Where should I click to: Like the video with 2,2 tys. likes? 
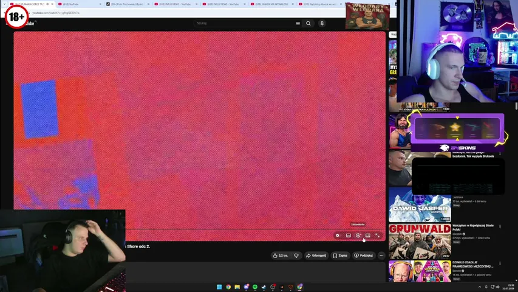[280, 255]
